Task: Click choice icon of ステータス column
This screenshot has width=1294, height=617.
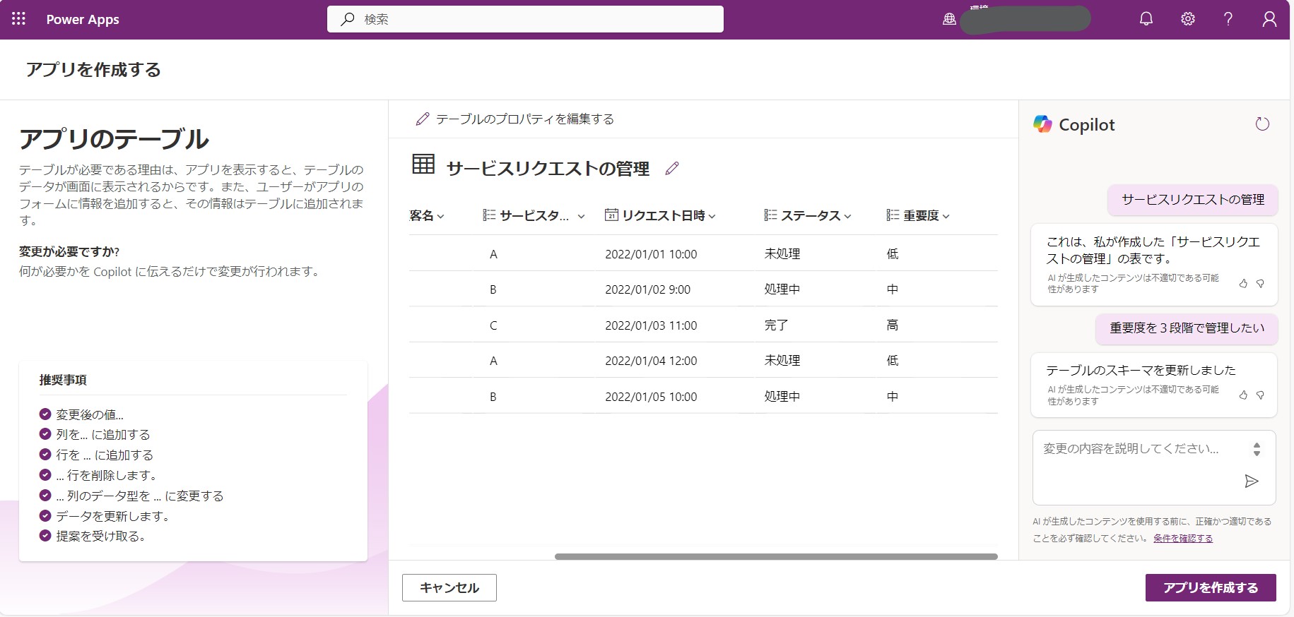Action: pyautogui.click(x=771, y=215)
